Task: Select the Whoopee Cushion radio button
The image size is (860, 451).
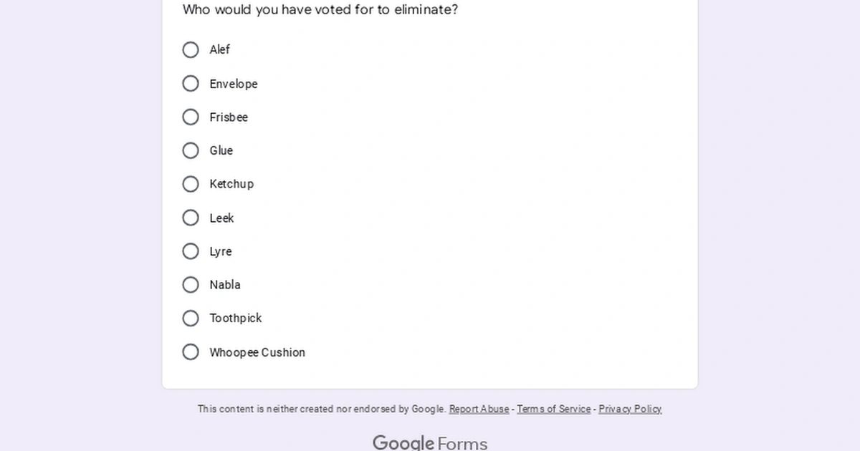Action: pos(190,351)
